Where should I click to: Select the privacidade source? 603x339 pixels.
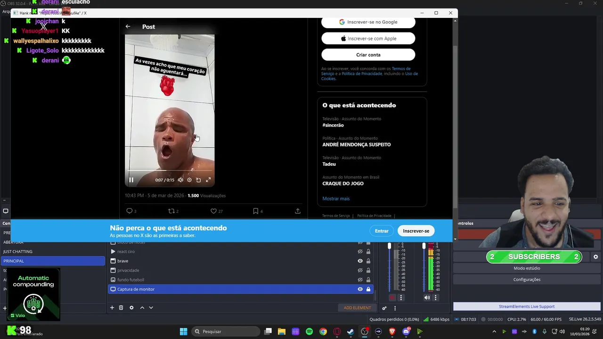240,270
